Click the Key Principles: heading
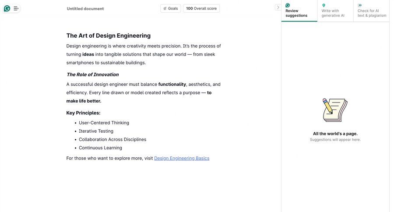Screen dimensions: 394x212 (x=84, y=113)
